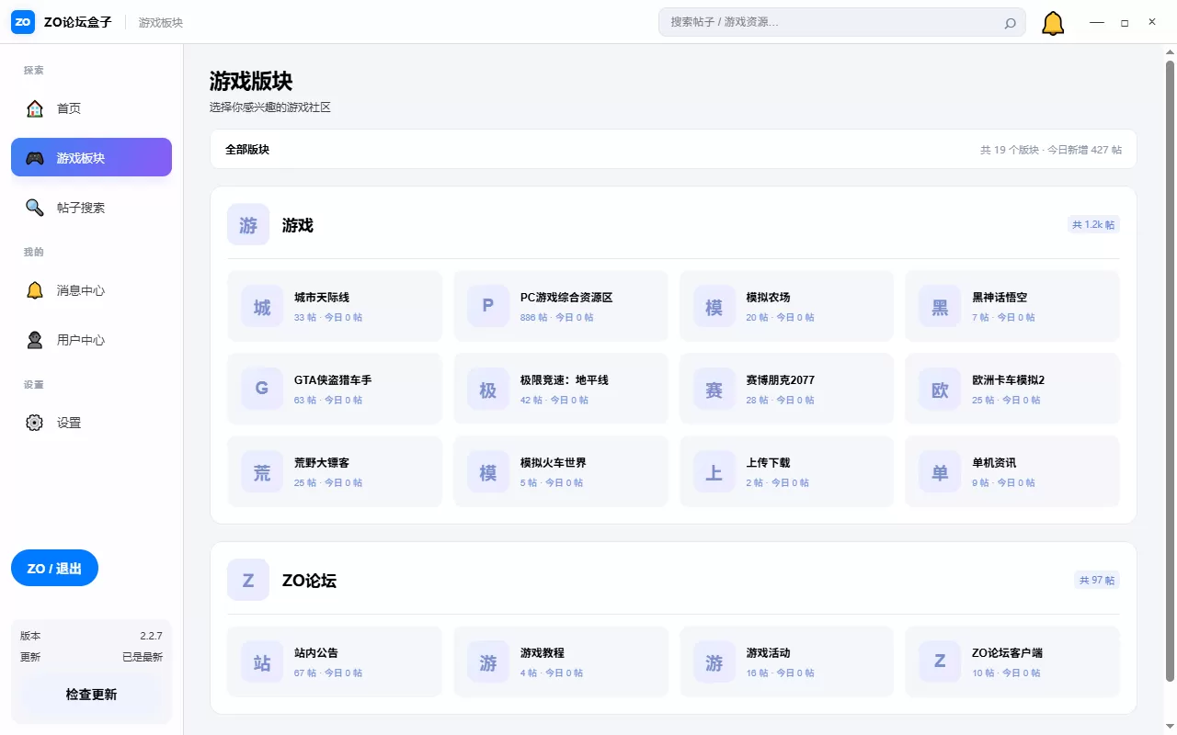Go to 首页 in the sidebar
Screen dimensions: 1177x735
(x=91, y=108)
